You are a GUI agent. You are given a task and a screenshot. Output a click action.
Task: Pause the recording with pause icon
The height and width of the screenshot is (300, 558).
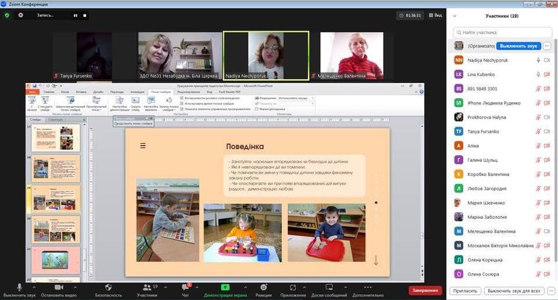click(x=76, y=15)
